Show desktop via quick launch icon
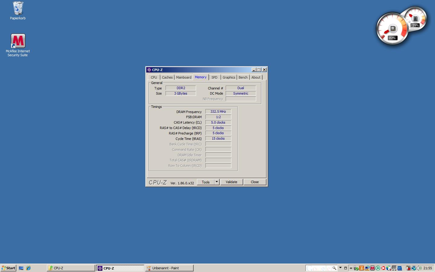Screen dimensions: 435x272 tap(21, 268)
